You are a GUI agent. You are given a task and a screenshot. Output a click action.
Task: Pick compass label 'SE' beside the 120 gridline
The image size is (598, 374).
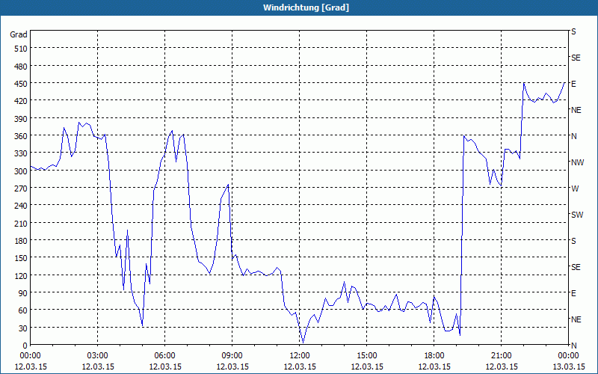[x=576, y=267]
